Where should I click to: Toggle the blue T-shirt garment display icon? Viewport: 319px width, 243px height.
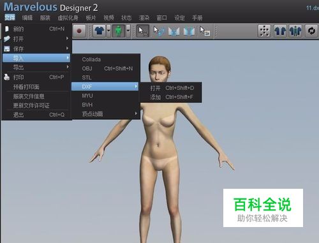(x=100, y=31)
